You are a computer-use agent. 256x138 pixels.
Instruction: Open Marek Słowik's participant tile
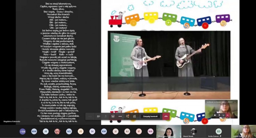click(194, 131)
